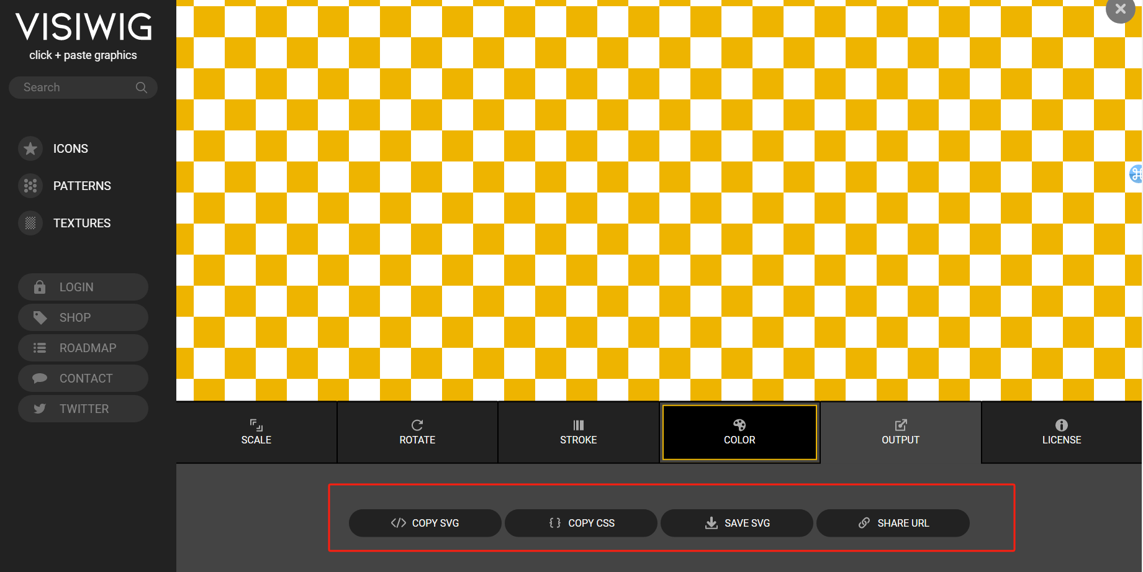Click the VISIWIG logo
This screenshot has width=1143, height=572.
84,27
